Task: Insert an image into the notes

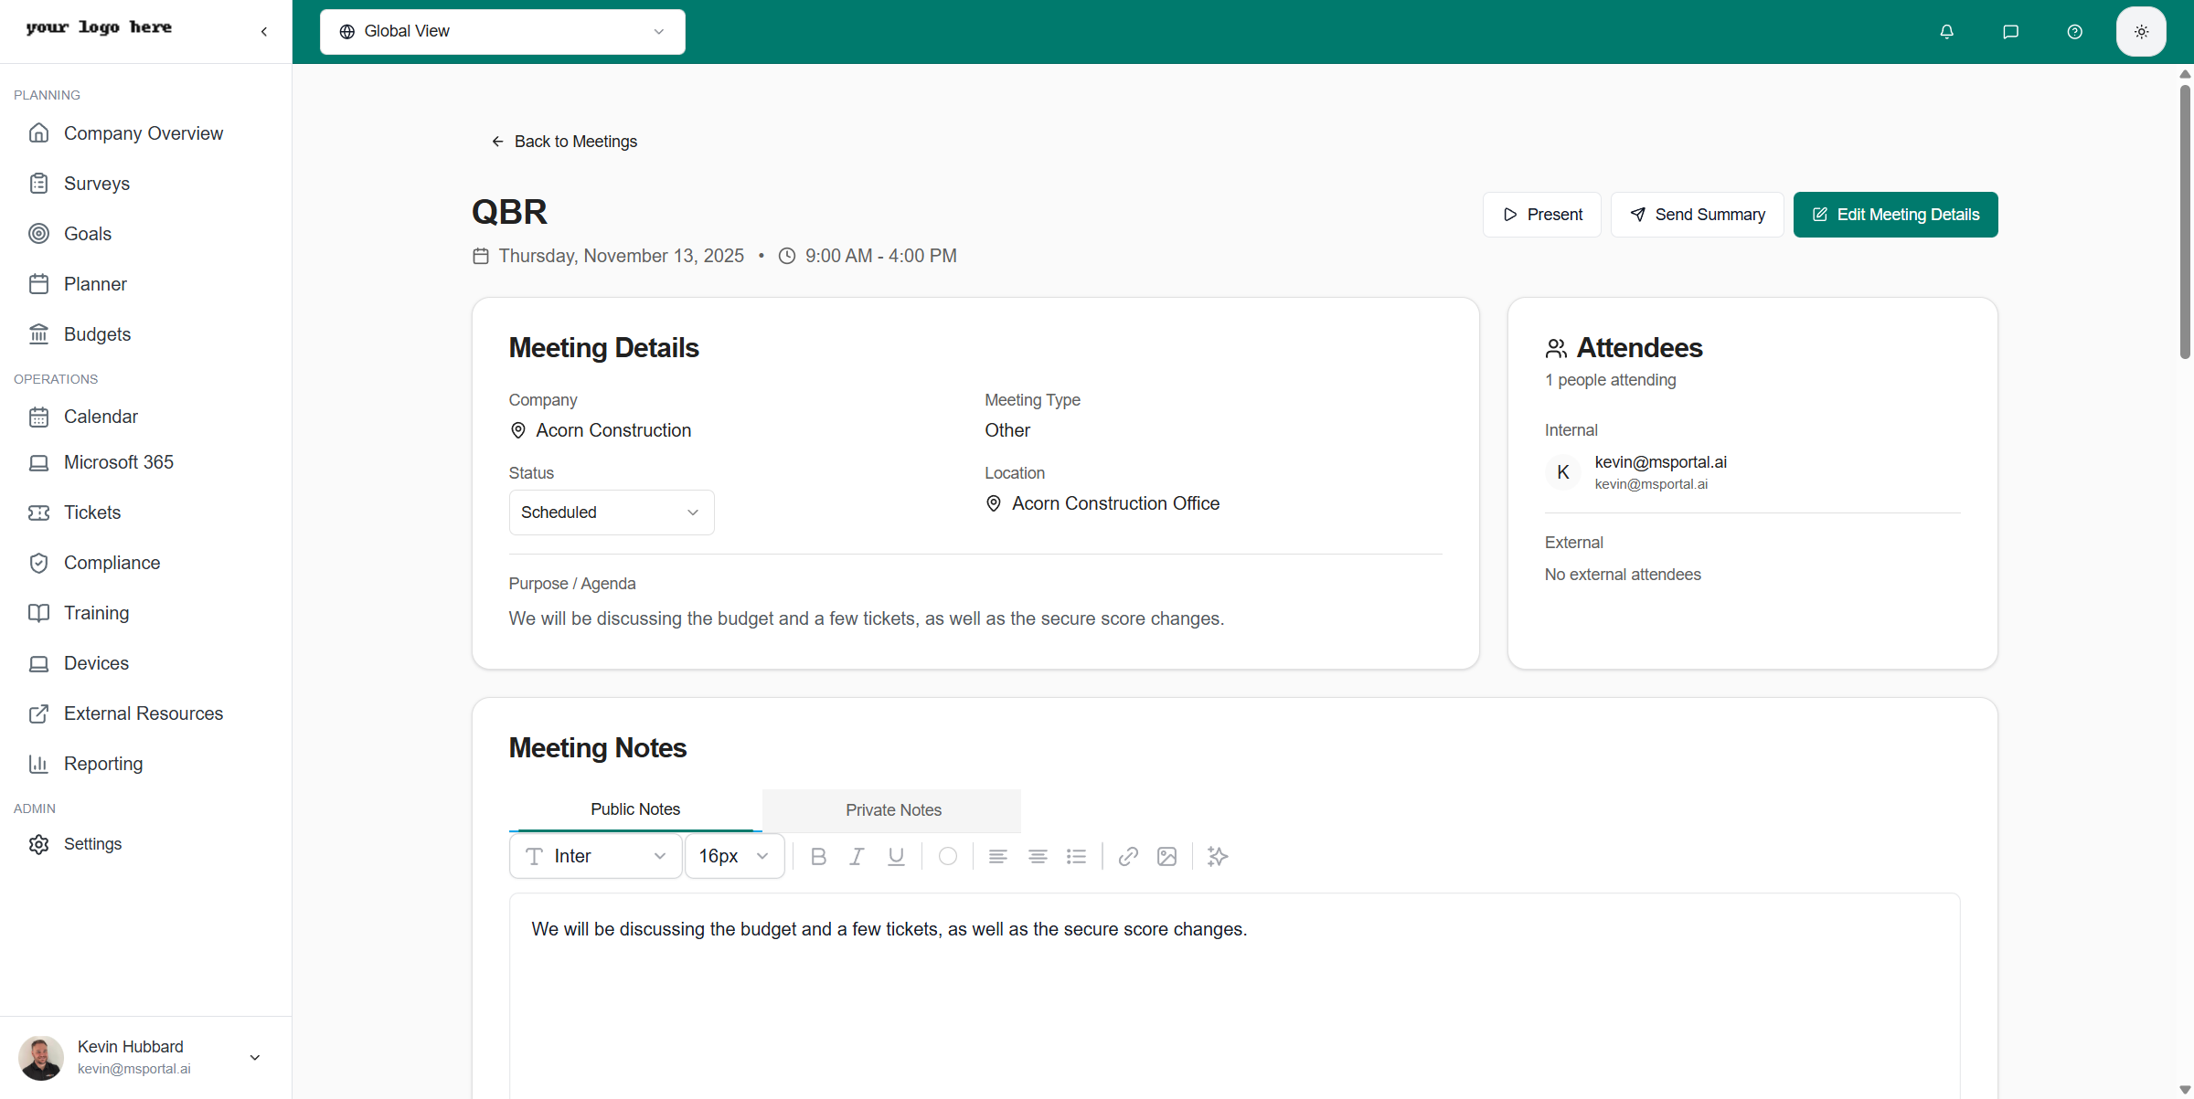Action: click(x=1166, y=856)
